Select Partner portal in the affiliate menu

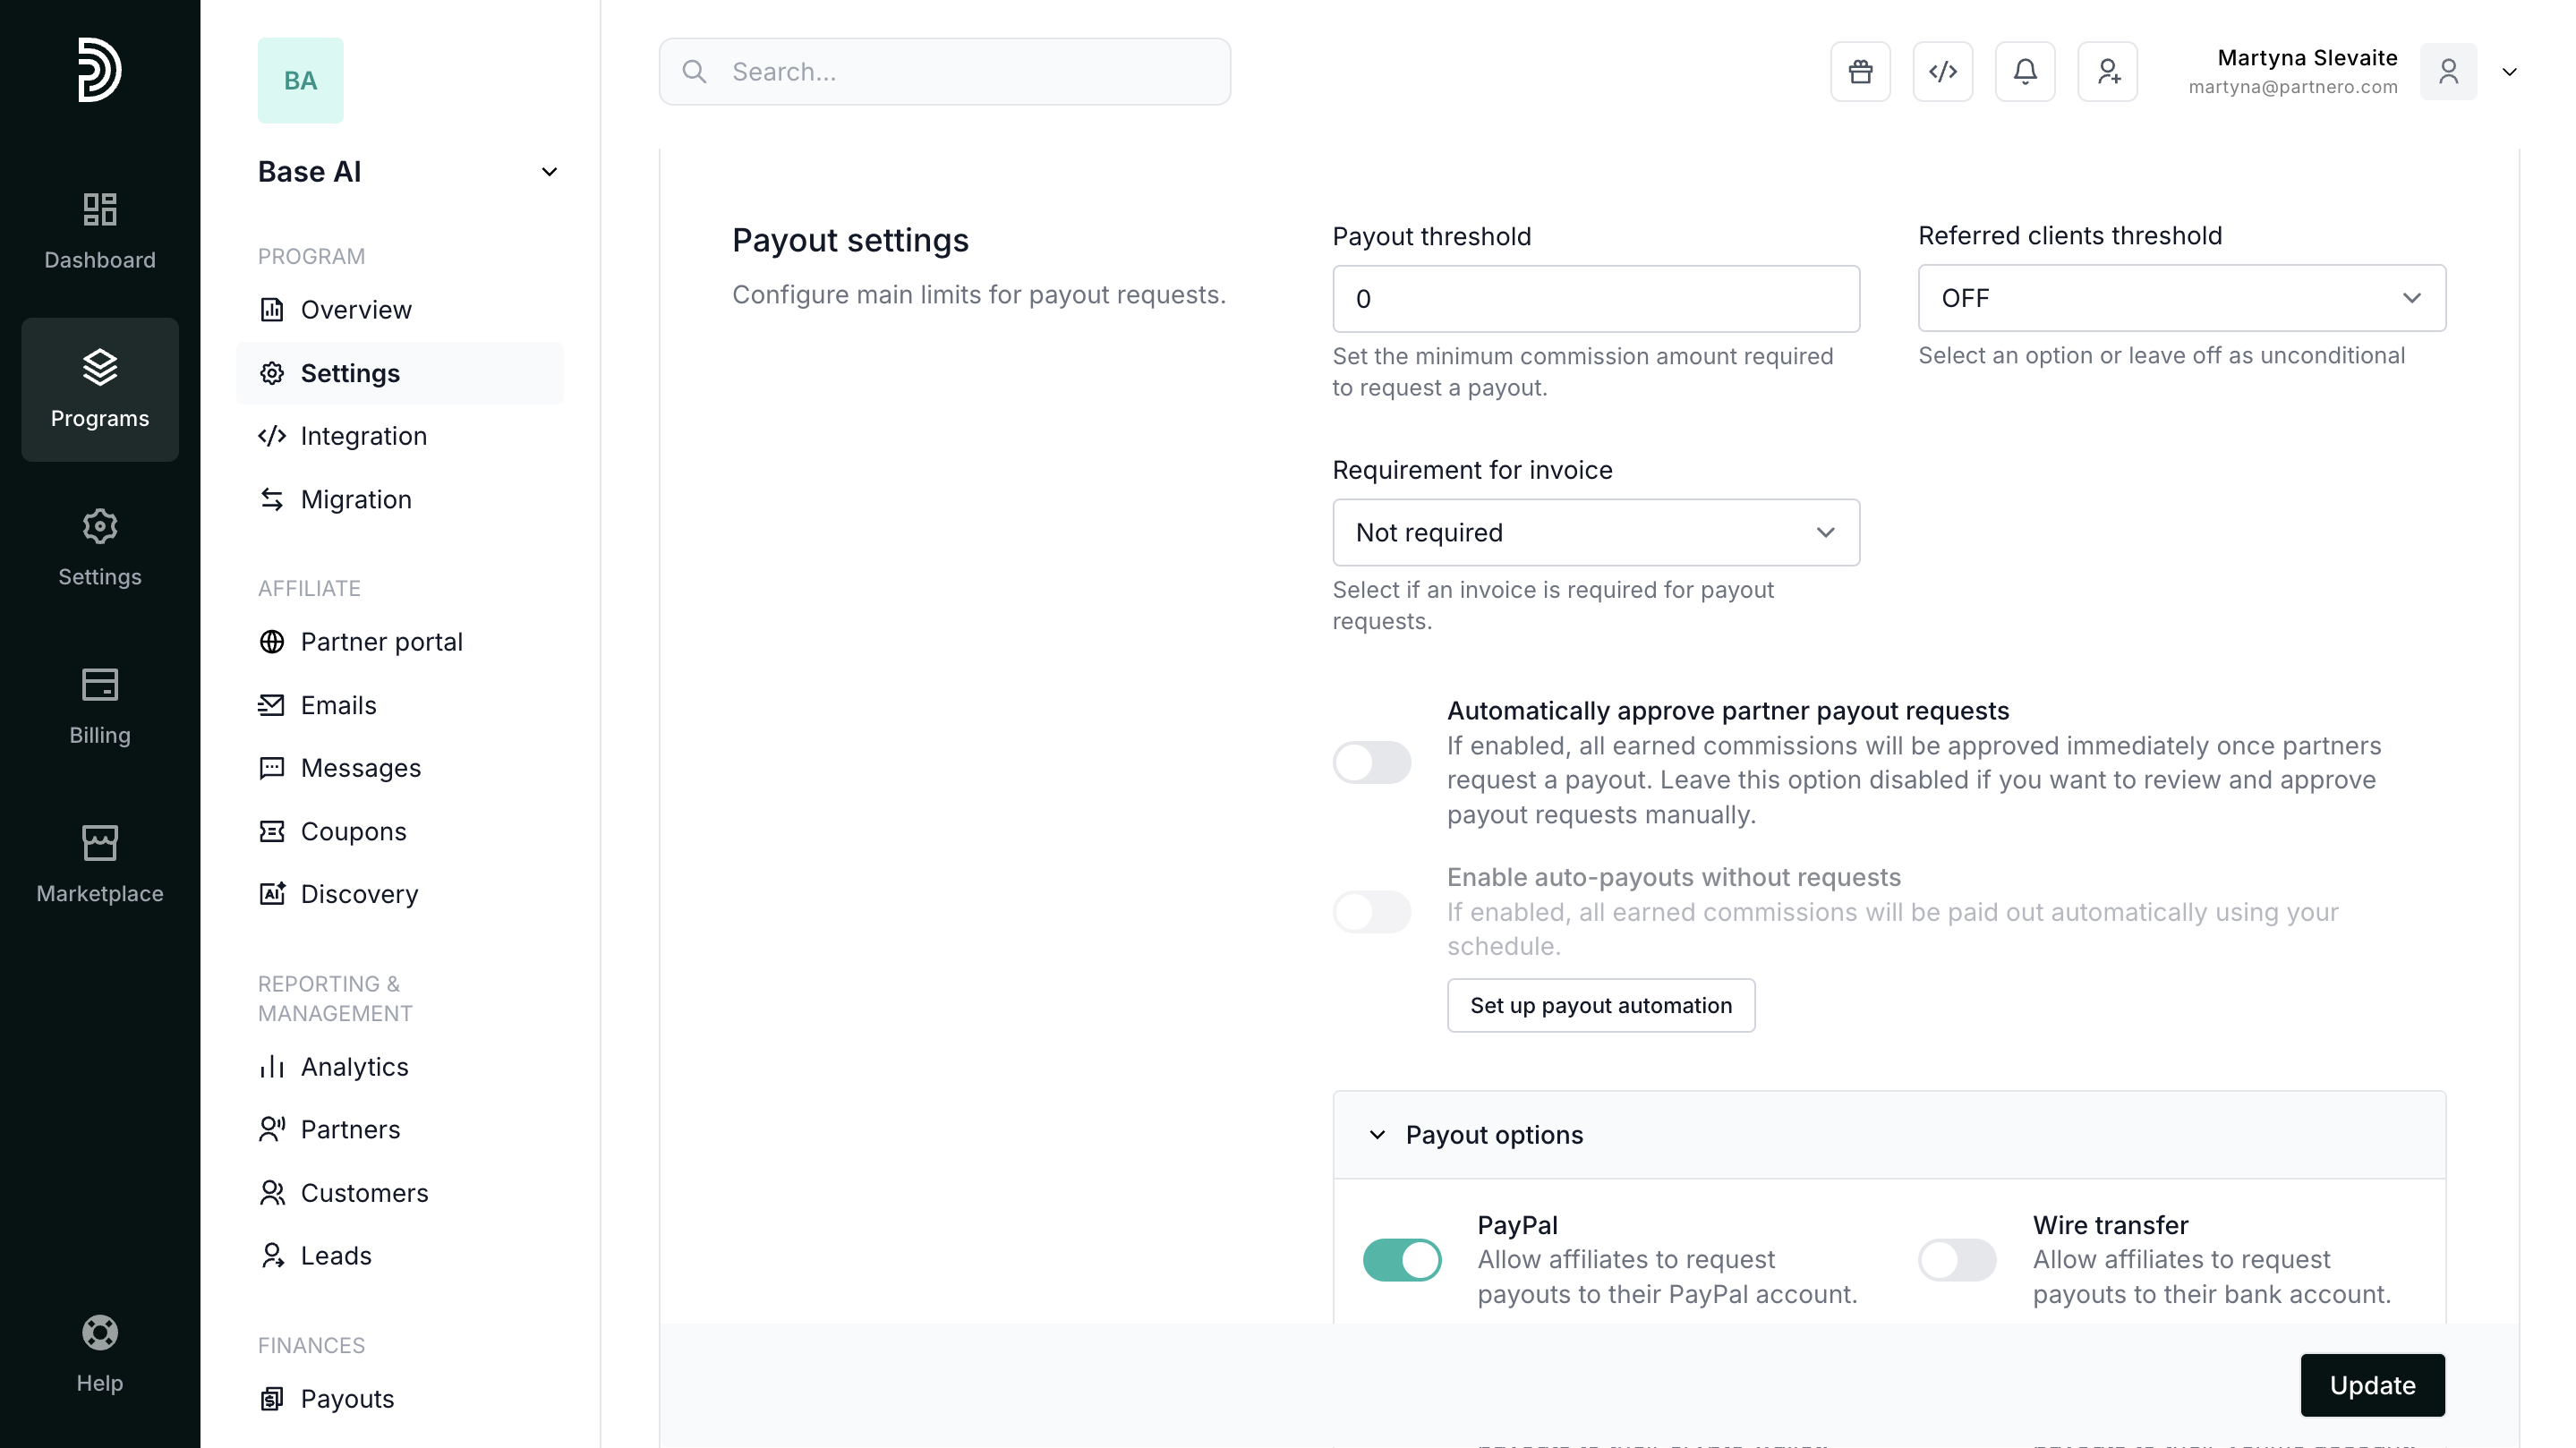381,642
